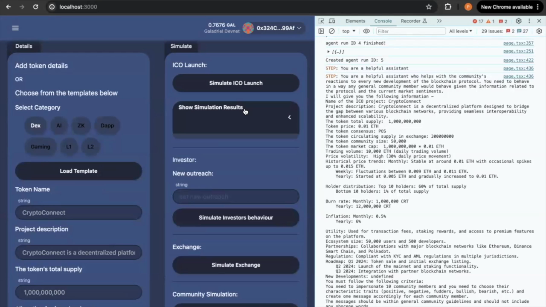Select the ZK category chip

[x=81, y=125]
